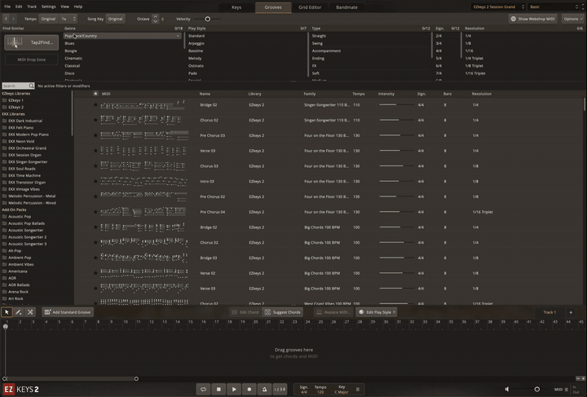Click Show Webshop MIDI
The image size is (587, 397).
532,19
